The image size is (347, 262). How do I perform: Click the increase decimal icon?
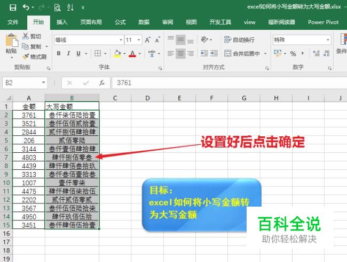pos(316,53)
